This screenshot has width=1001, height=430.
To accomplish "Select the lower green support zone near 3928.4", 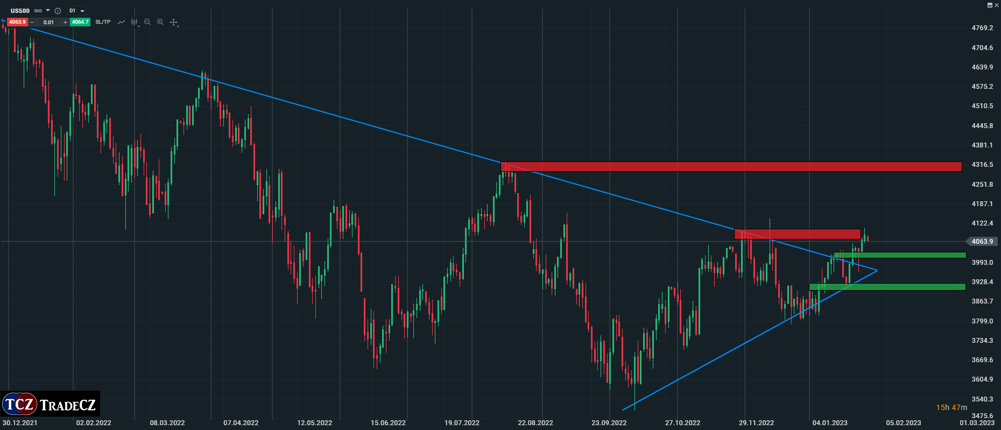I will pyautogui.click(x=887, y=287).
